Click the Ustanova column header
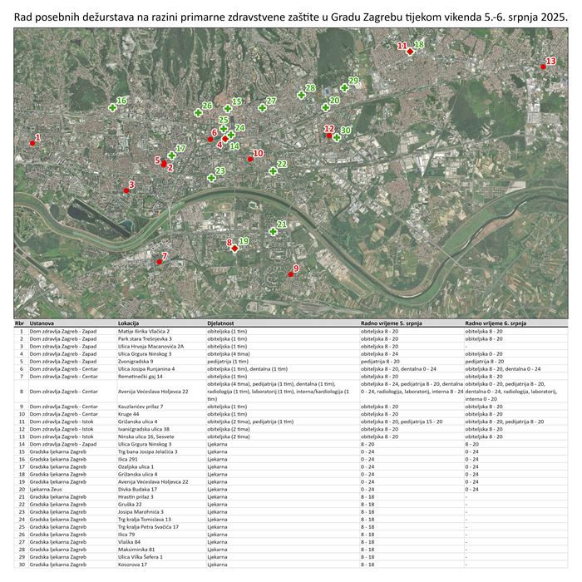 42,322
